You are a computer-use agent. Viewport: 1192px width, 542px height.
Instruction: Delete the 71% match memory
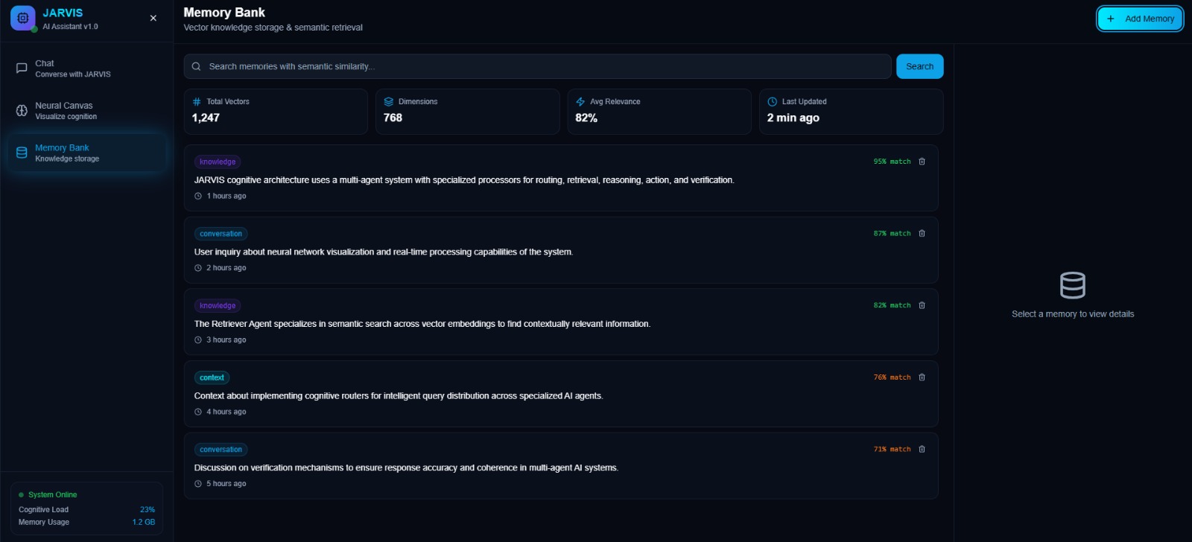pos(922,450)
